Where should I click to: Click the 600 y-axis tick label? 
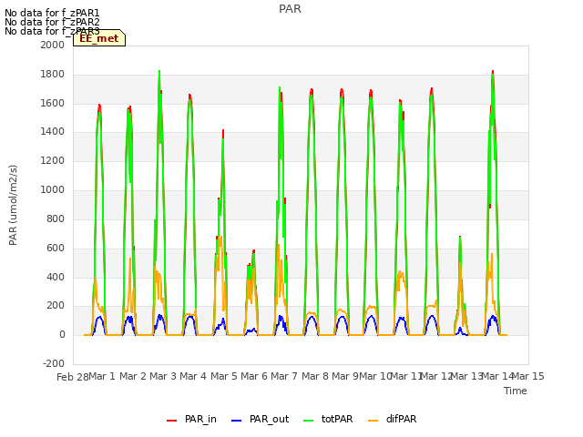click(56, 249)
